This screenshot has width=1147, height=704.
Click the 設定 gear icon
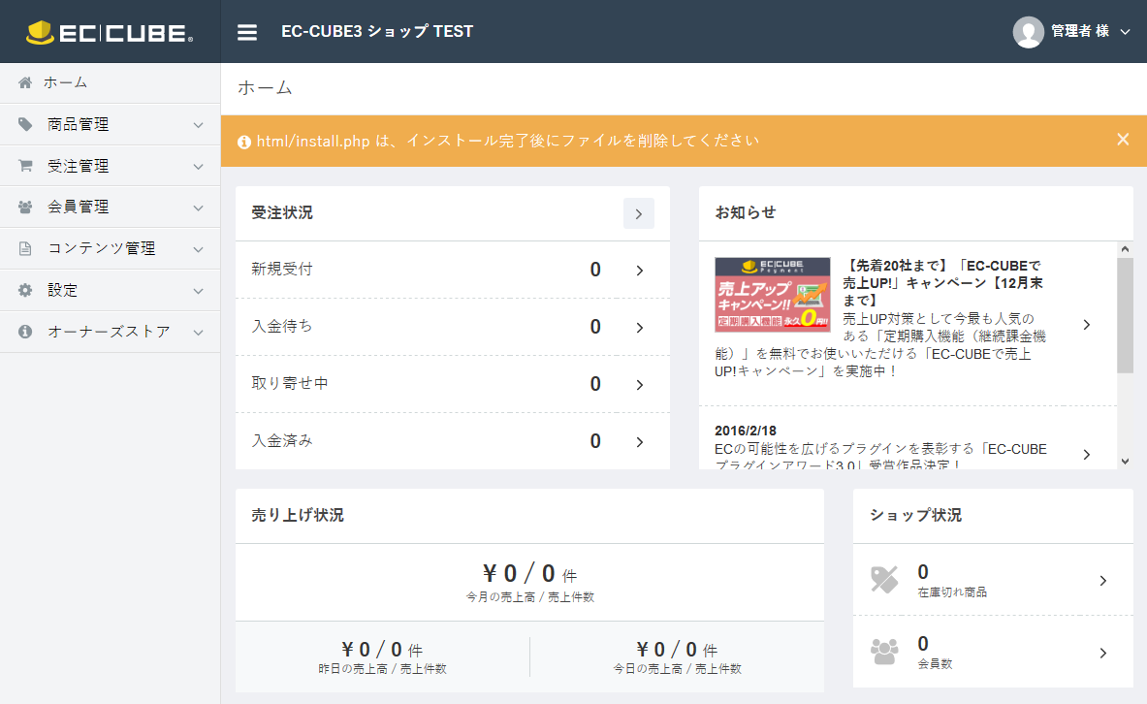click(x=24, y=290)
